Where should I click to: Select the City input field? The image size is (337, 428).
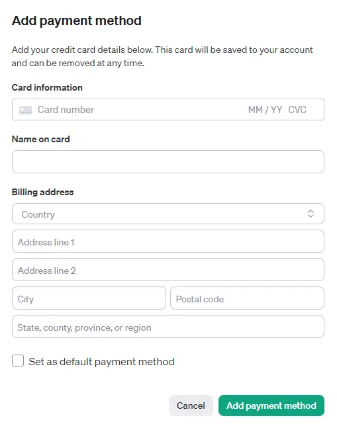pos(89,298)
